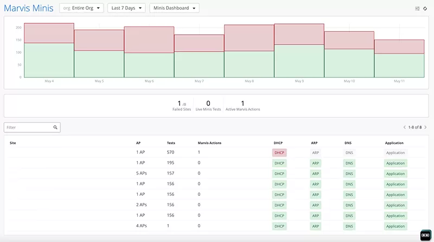Click the Failed Sites counter

(x=182, y=105)
